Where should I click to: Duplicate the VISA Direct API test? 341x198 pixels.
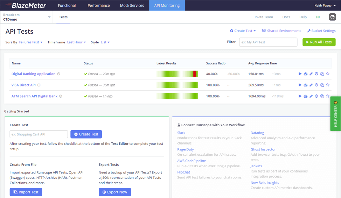[x=322, y=85]
